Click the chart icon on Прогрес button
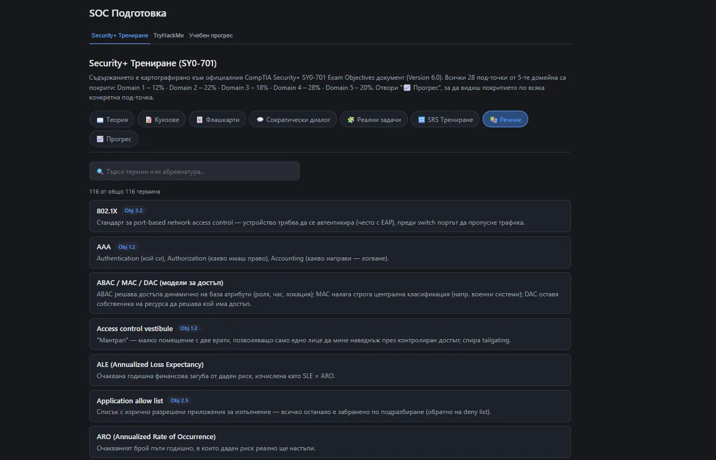Image resolution: width=716 pixels, height=460 pixels. (100, 139)
